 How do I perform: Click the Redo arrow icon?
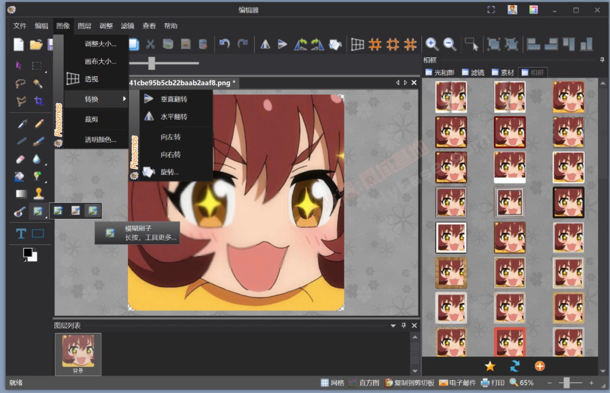pos(243,44)
